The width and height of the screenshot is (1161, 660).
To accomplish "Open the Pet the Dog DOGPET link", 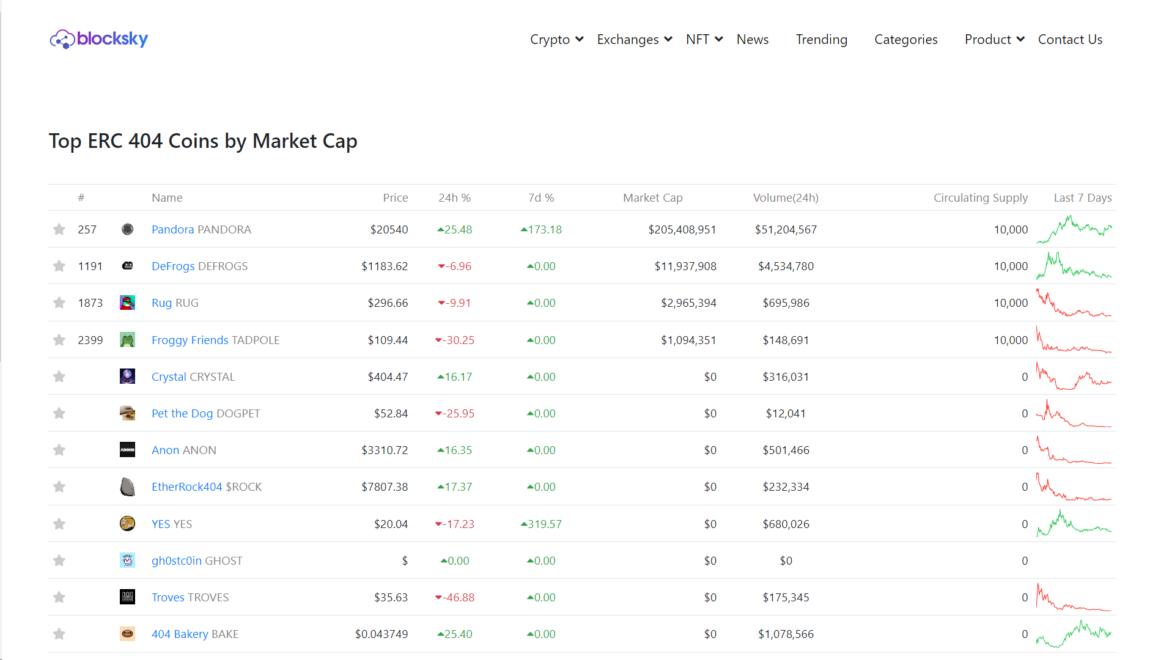I will pos(205,413).
